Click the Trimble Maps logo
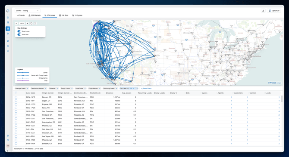Screen dimensions: 289x157 [x=275, y=83]
